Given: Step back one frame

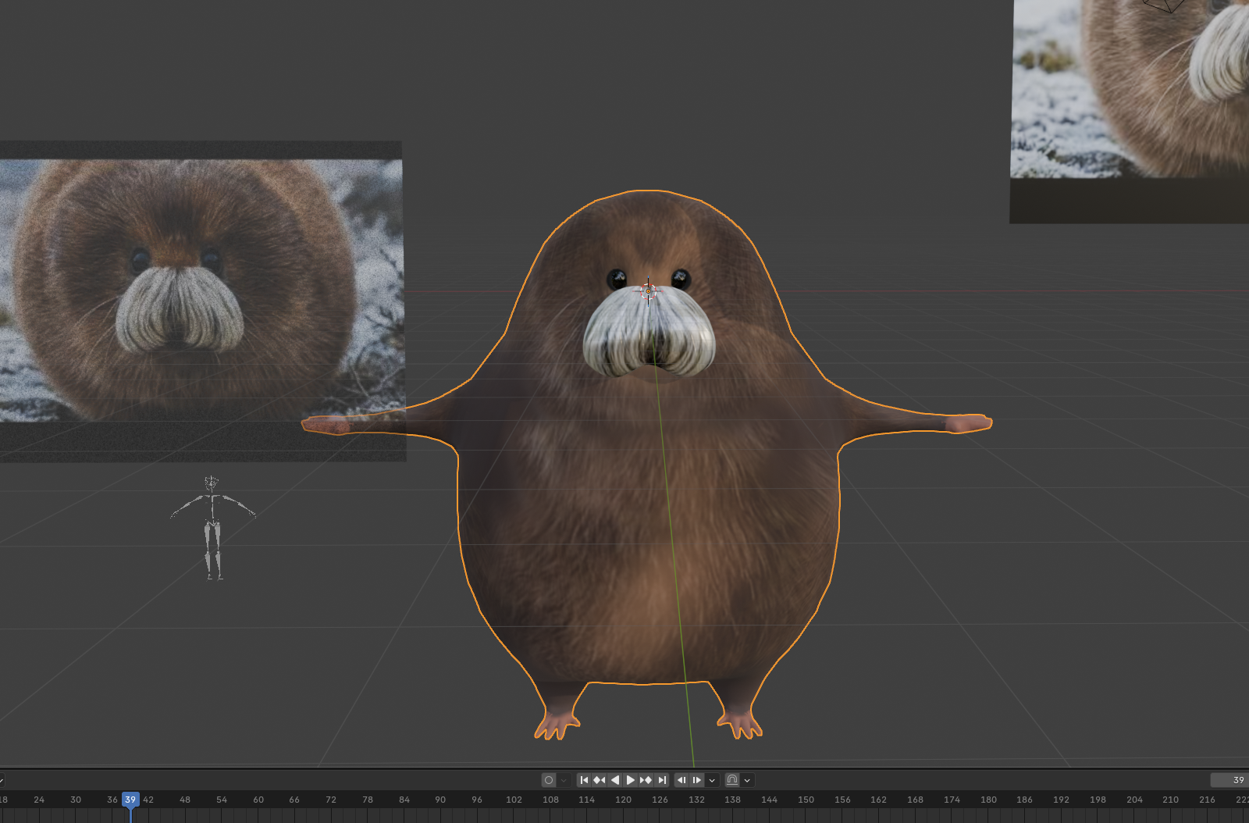Looking at the screenshot, I should coord(681,780).
